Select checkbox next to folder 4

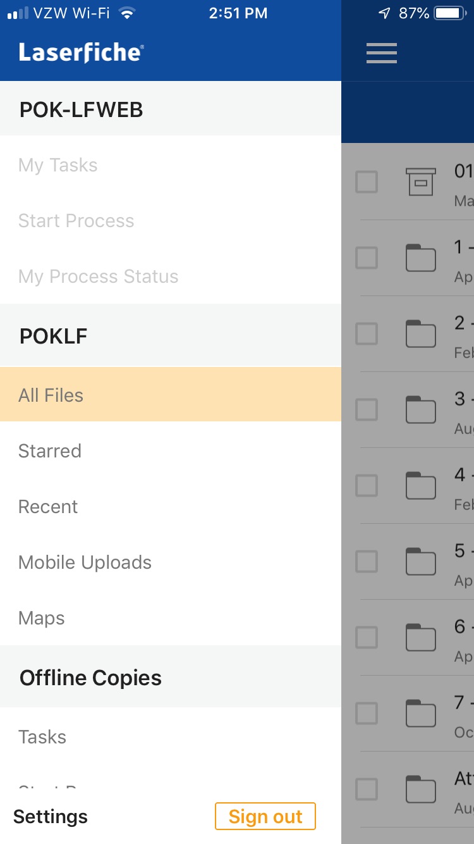pyautogui.click(x=367, y=485)
